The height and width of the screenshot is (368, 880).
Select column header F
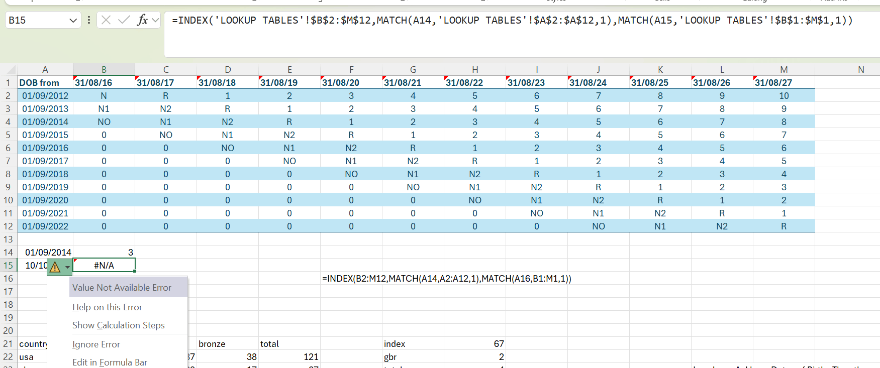pos(351,70)
